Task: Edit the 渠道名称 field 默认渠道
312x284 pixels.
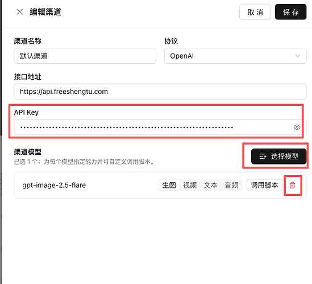Action: coord(85,56)
